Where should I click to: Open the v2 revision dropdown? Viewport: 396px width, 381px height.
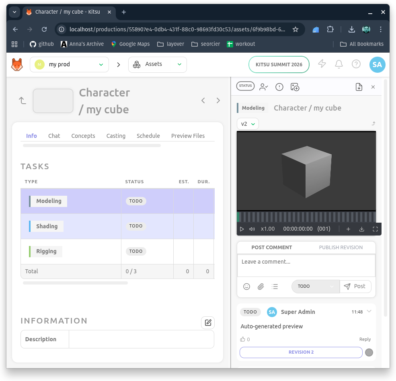[248, 124]
